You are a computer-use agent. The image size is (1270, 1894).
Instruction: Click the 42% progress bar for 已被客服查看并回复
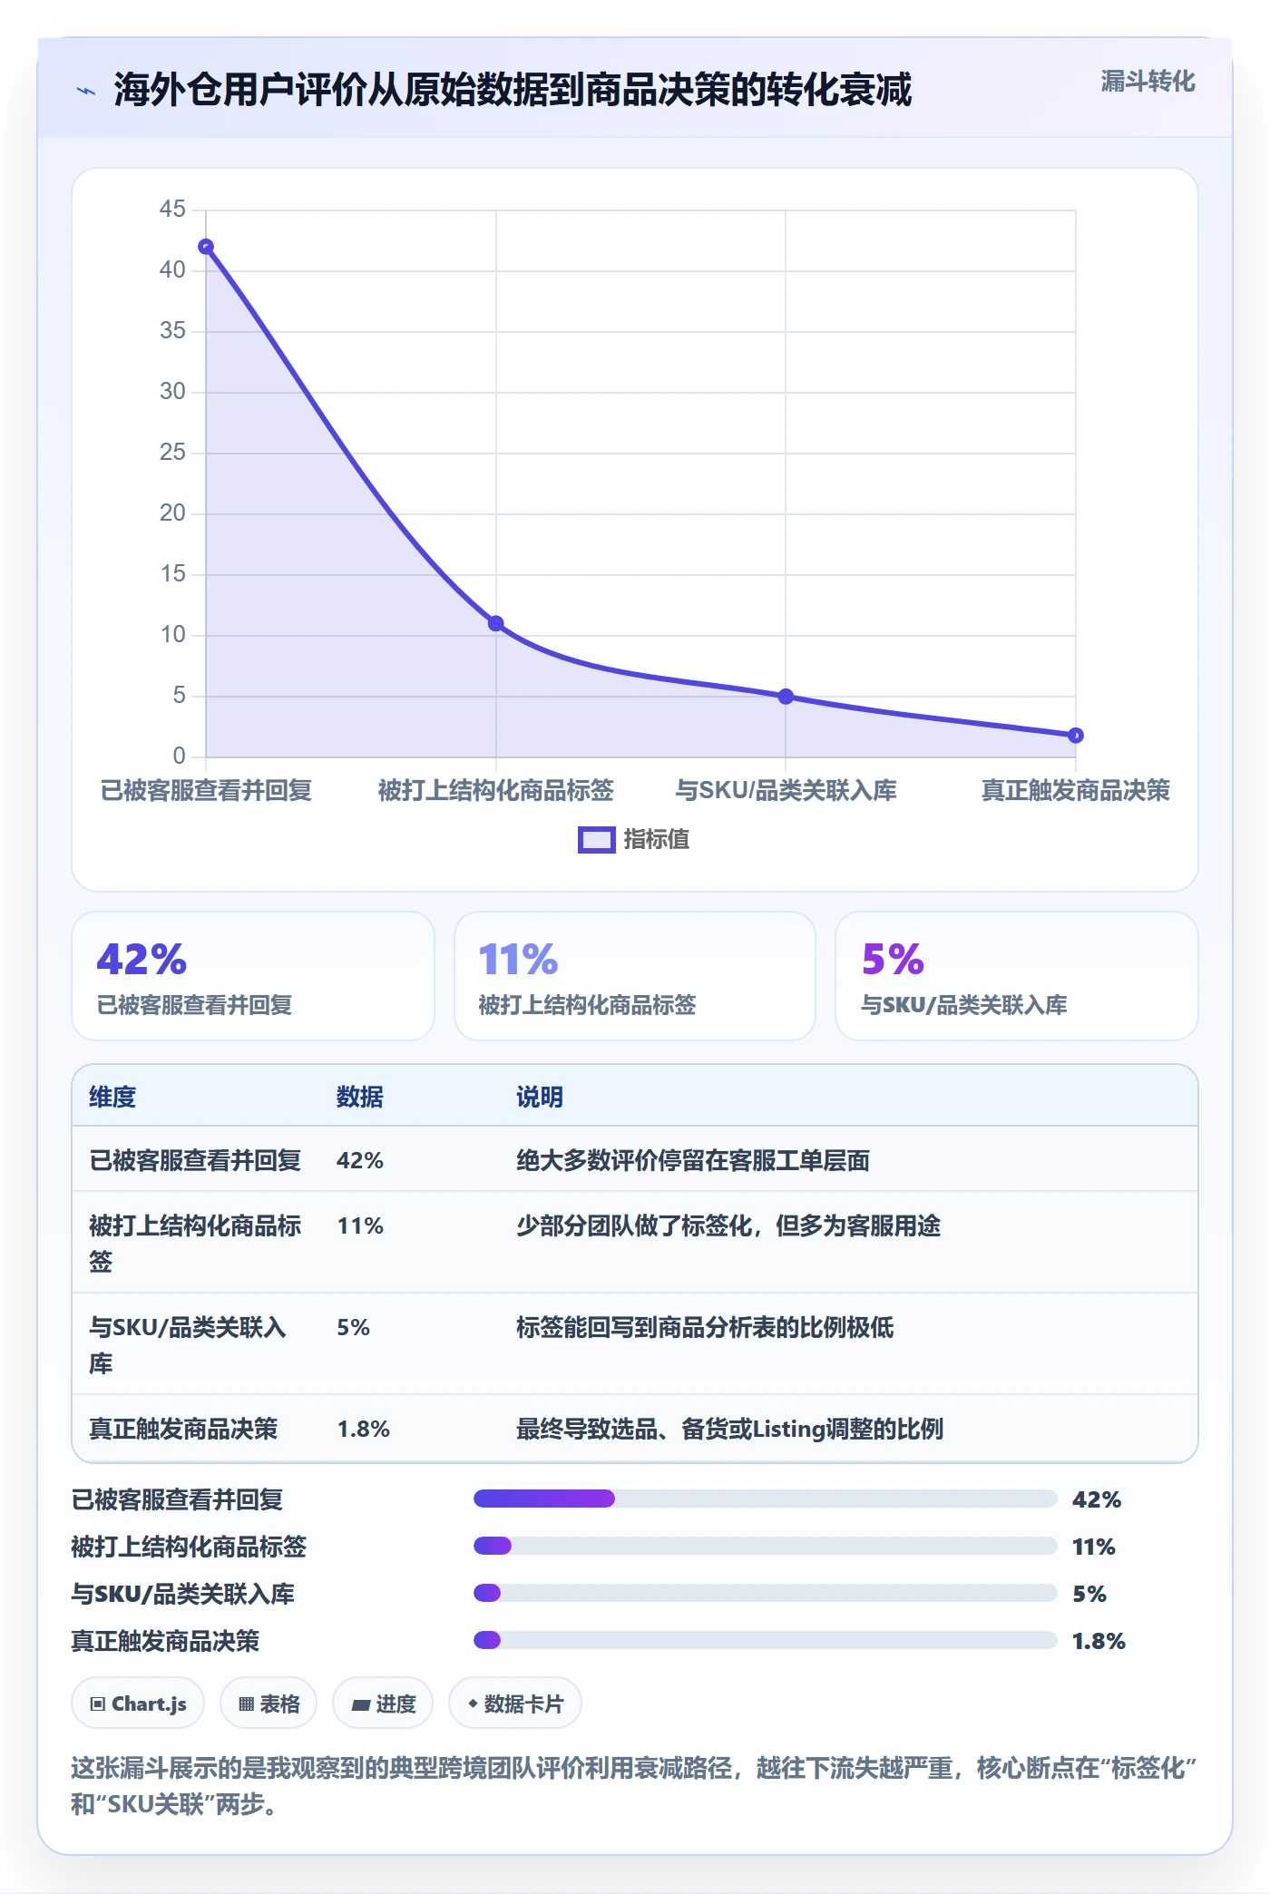(766, 1499)
